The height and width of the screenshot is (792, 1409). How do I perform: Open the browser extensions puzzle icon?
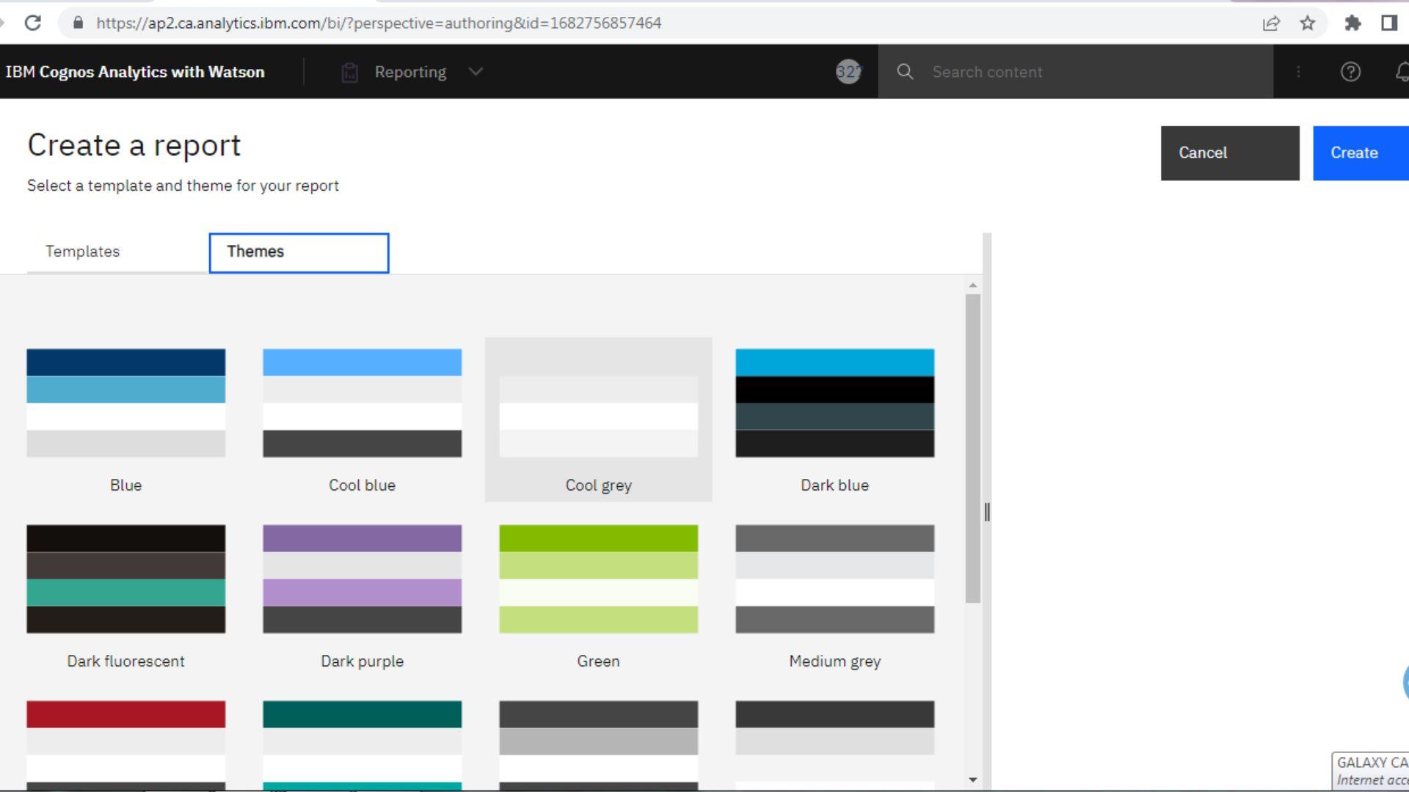click(x=1354, y=23)
